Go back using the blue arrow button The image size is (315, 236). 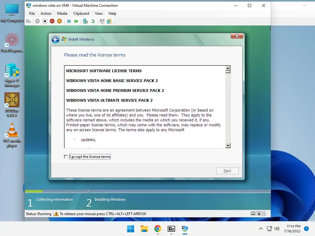pos(55,40)
